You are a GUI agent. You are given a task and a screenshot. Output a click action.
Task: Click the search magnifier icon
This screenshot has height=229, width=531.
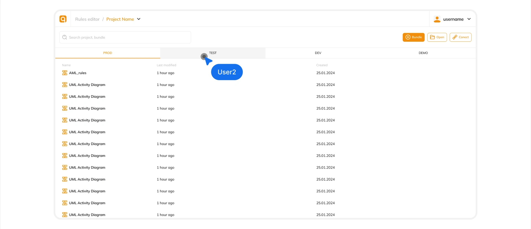click(65, 37)
